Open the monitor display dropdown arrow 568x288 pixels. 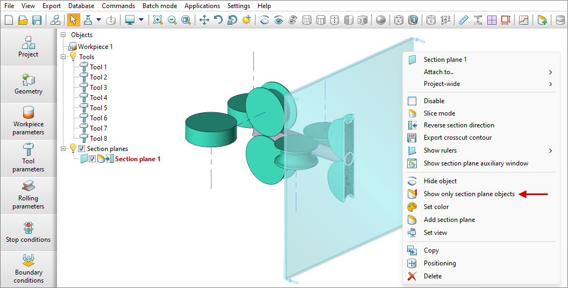tap(141, 20)
